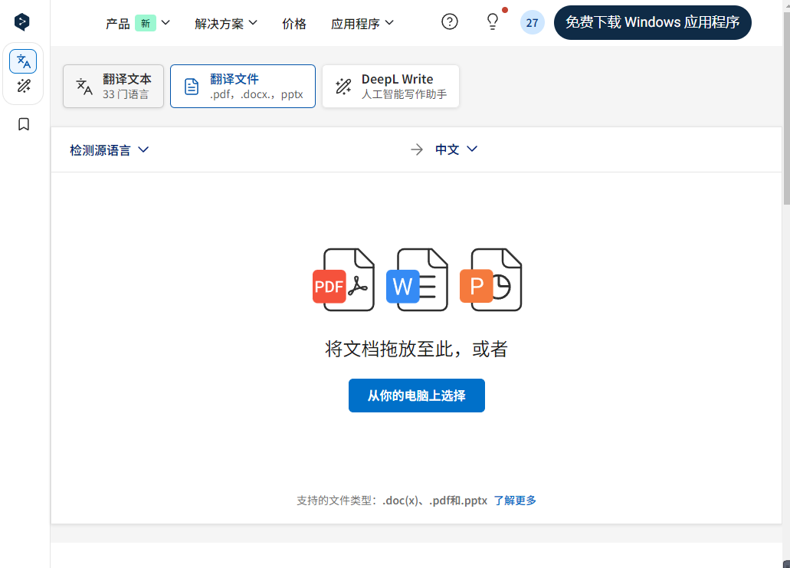Image resolution: width=790 pixels, height=568 pixels.
Task: Click the 将文档拖放至此，或者 text
Action: click(x=416, y=349)
